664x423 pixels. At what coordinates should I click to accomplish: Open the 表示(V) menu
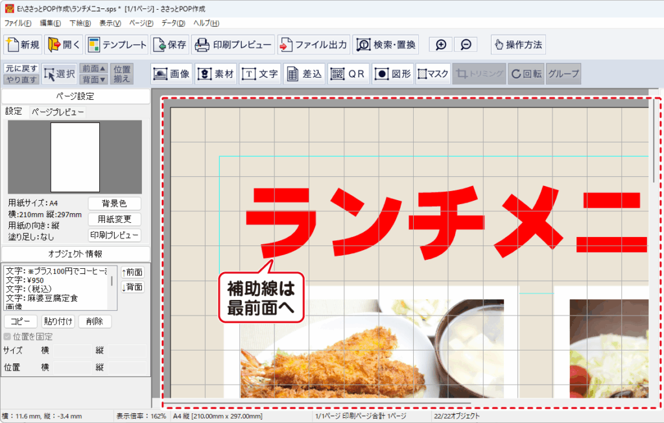pyautogui.click(x=110, y=23)
